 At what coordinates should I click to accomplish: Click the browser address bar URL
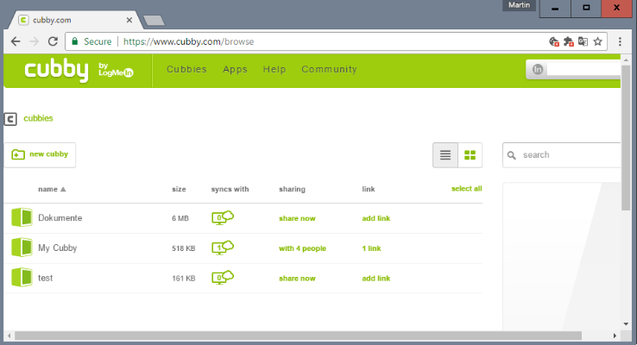pyautogui.click(x=188, y=41)
